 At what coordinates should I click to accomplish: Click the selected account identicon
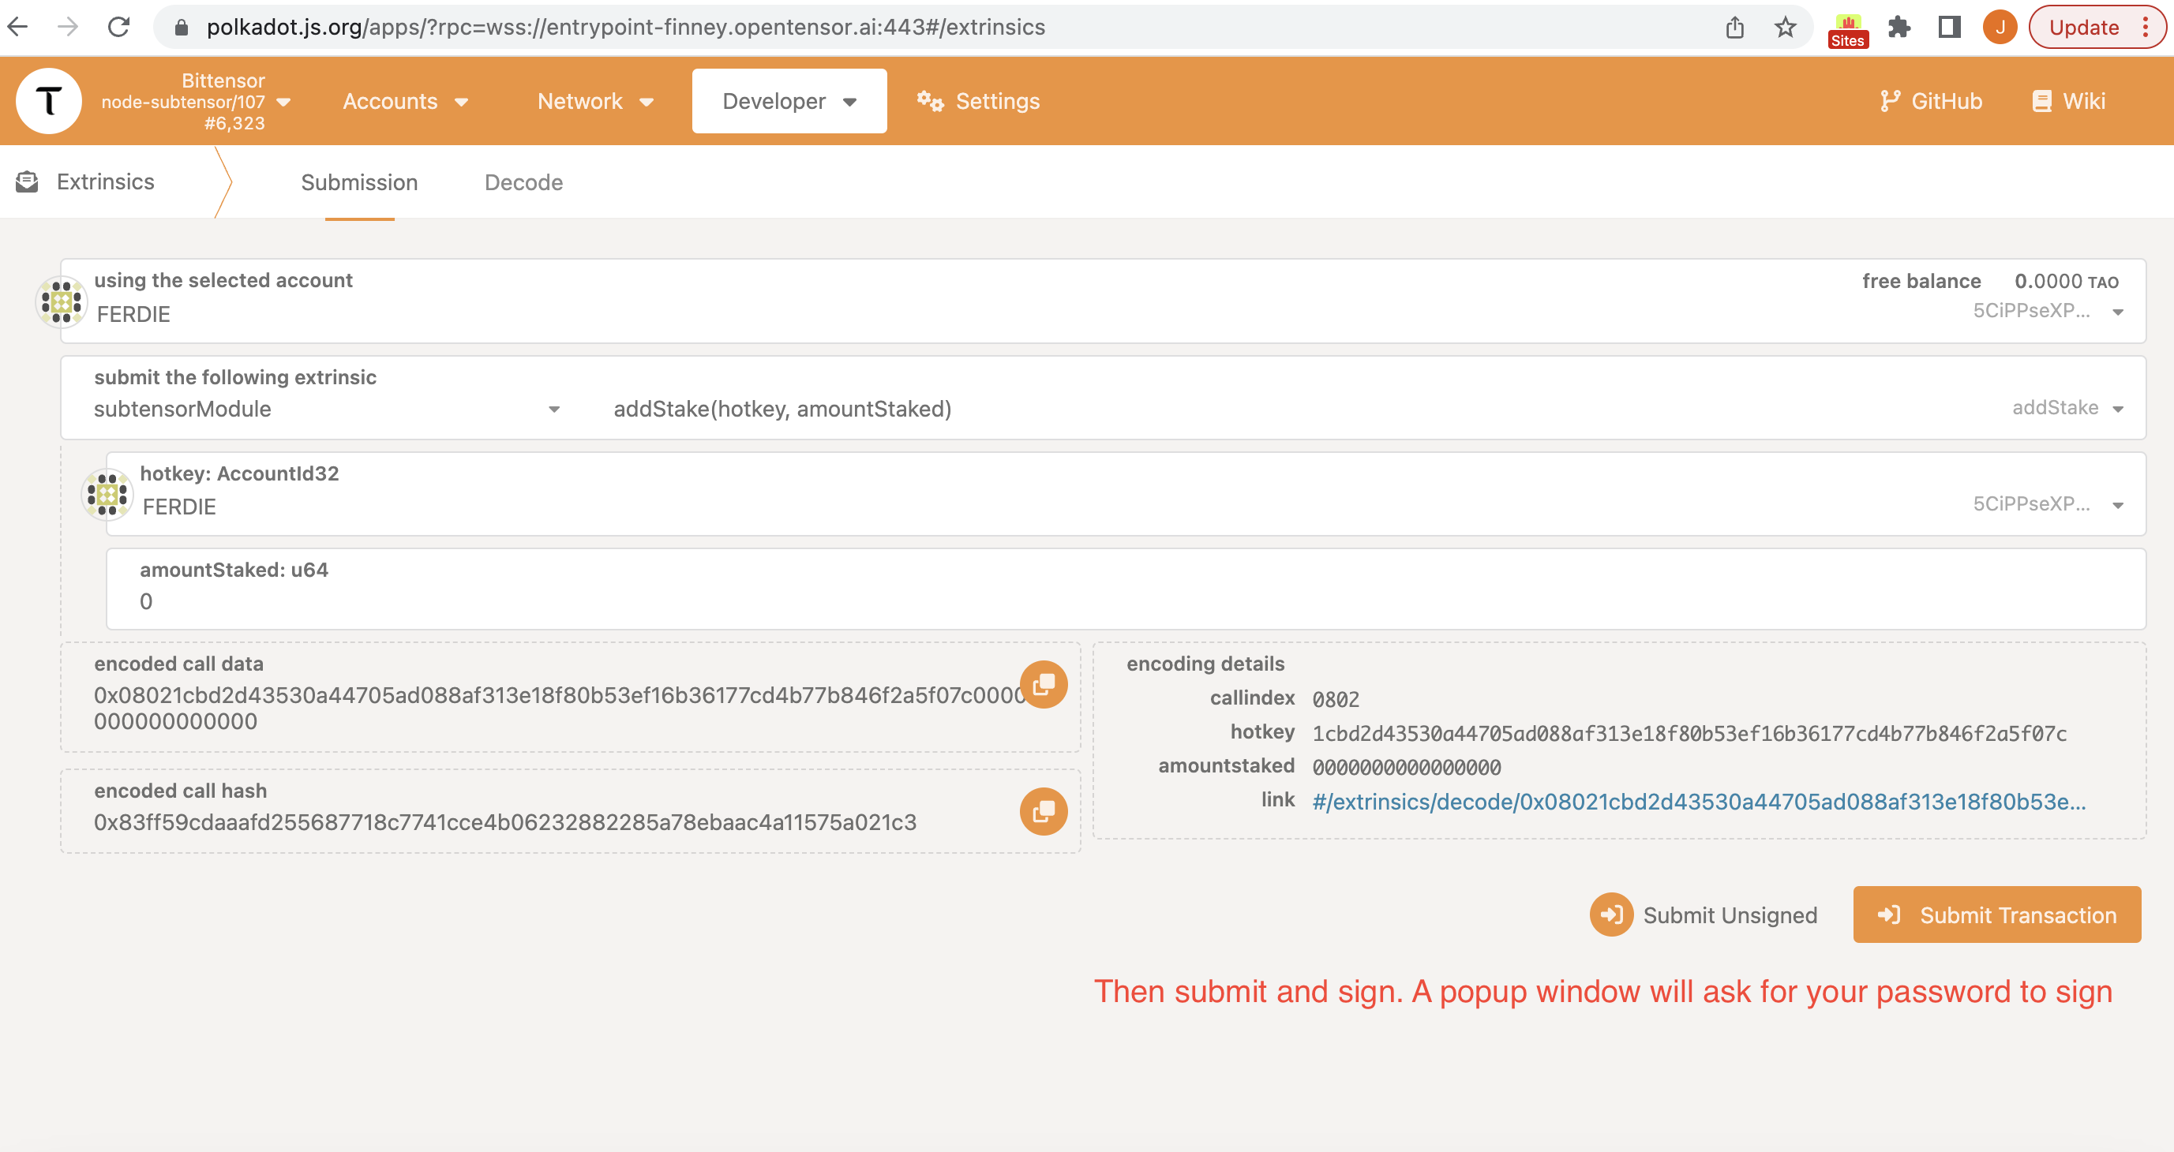pos(62,301)
